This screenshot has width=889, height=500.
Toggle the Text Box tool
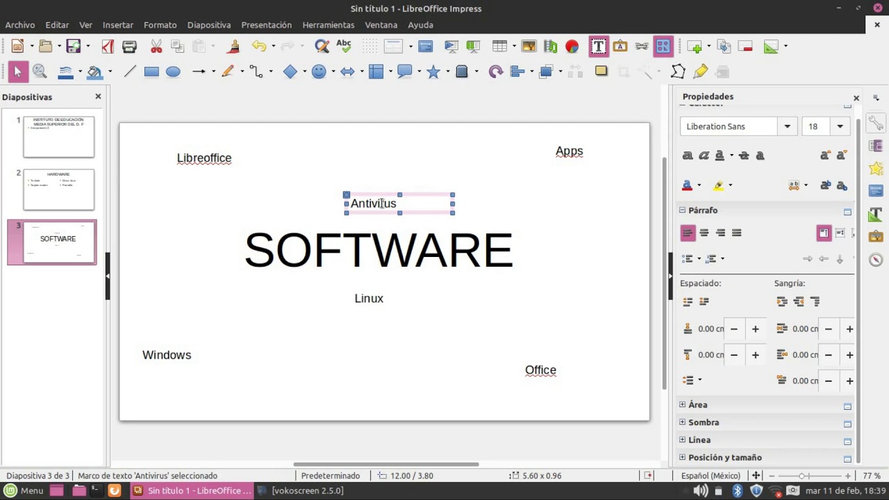(x=598, y=47)
